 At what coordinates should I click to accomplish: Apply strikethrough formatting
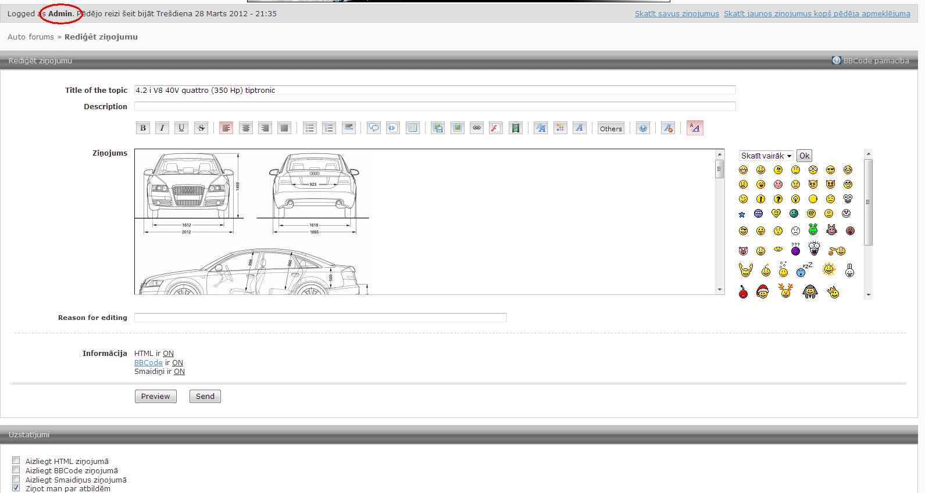pos(201,128)
